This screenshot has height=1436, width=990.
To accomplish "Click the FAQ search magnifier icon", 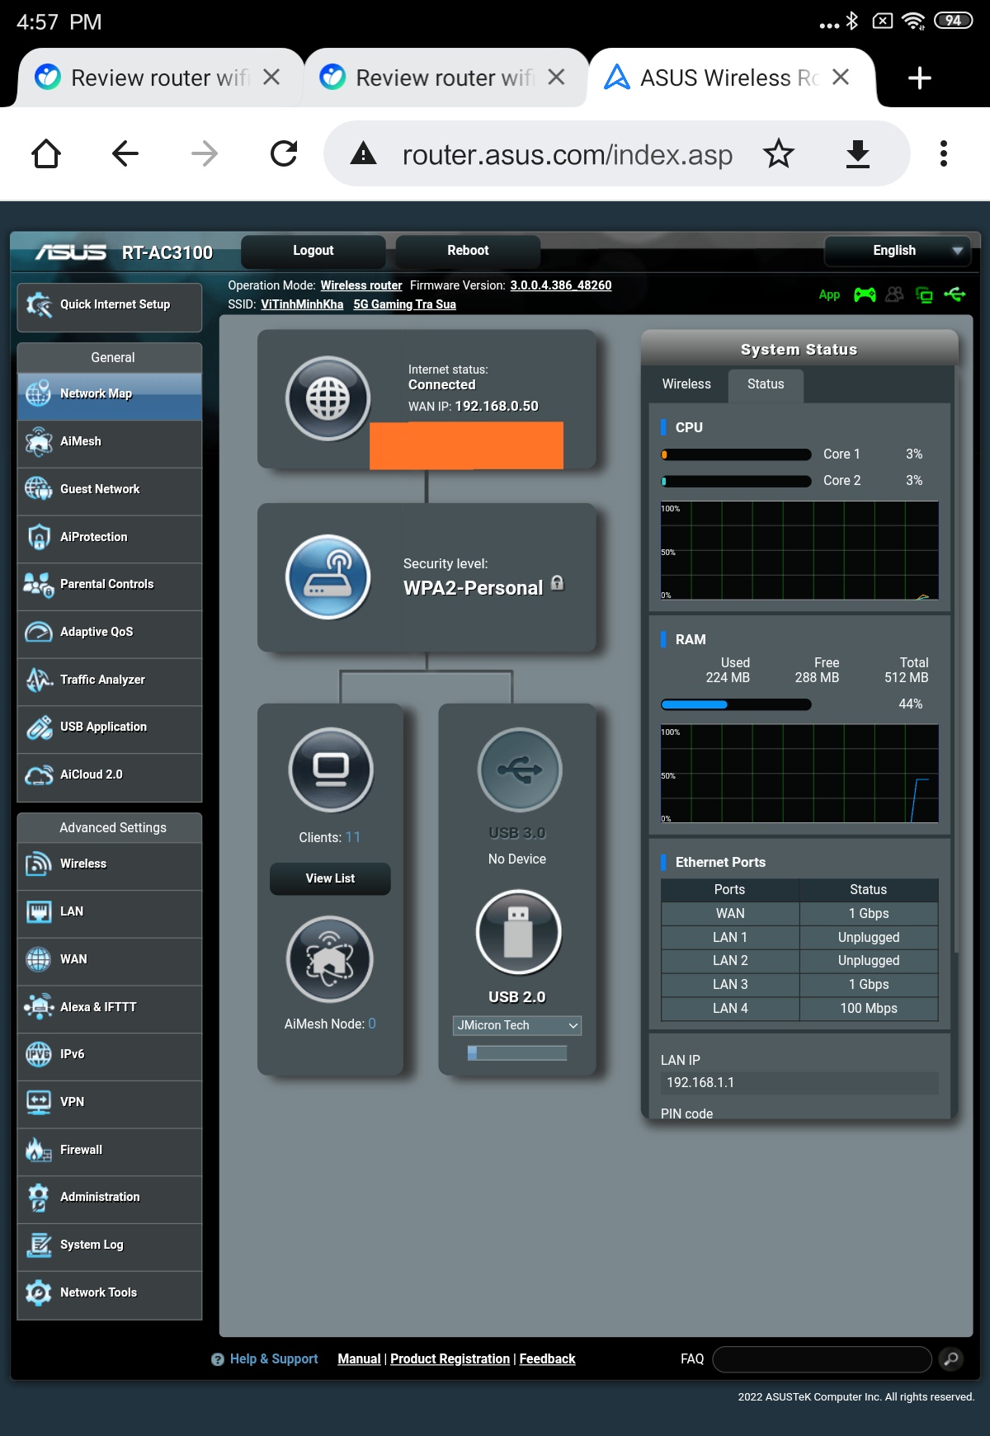I will (x=950, y=1358).
